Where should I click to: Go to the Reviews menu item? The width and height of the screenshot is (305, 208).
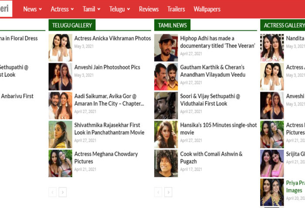149,9
